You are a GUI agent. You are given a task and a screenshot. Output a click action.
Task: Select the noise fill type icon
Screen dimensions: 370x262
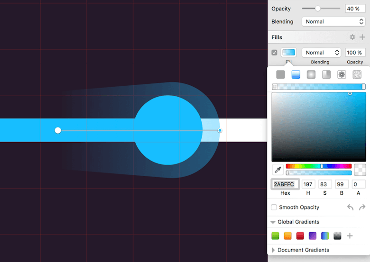point(357,75)
